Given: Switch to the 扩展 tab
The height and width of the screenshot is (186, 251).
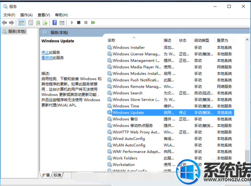Looking at the screenshot, I should [x=46, y=175].
